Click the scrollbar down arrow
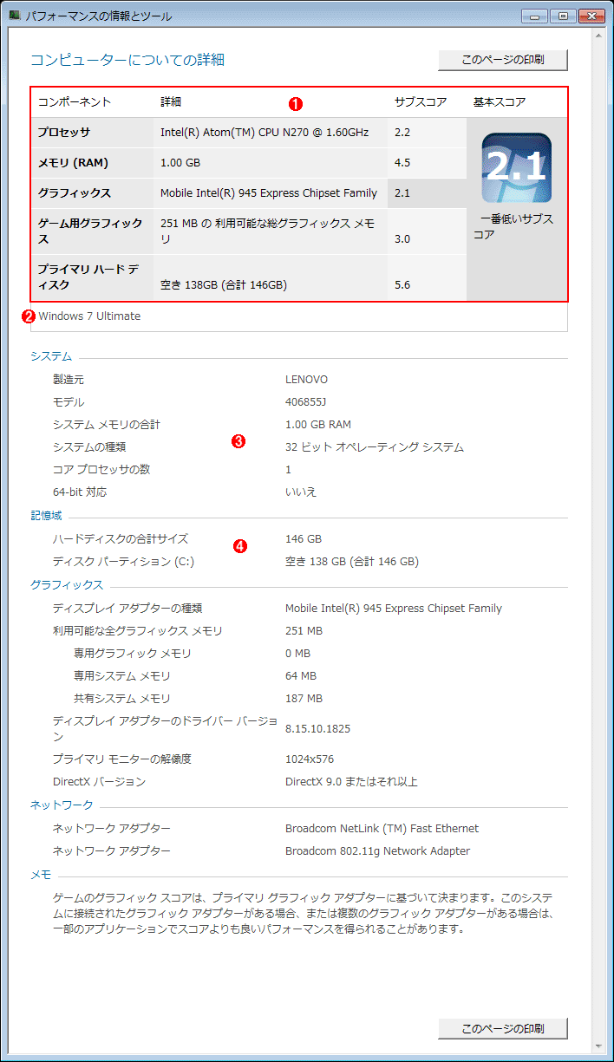Viewport: 614px width, 1062px height. click(599, 1046)
